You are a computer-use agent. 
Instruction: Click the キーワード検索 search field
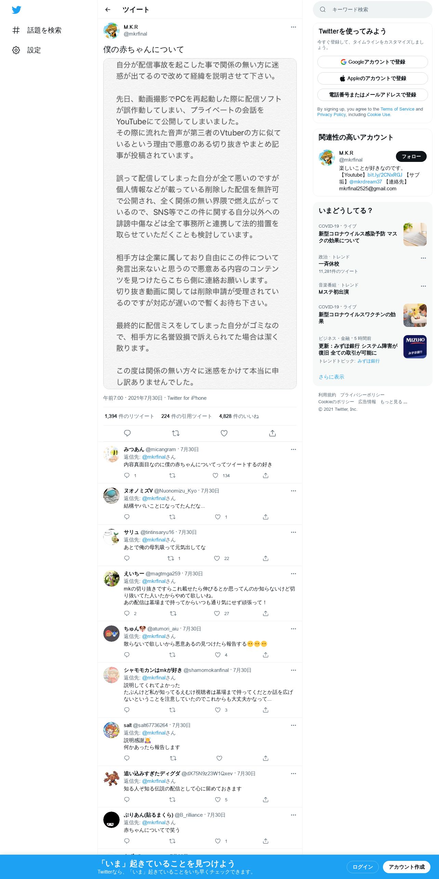[x=373, y=10]
